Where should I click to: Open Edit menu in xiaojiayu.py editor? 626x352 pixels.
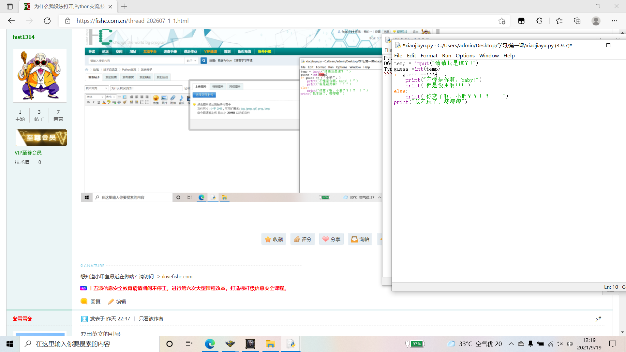pos(411,56)
